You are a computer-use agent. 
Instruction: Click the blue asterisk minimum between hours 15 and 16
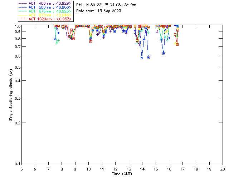164,54
